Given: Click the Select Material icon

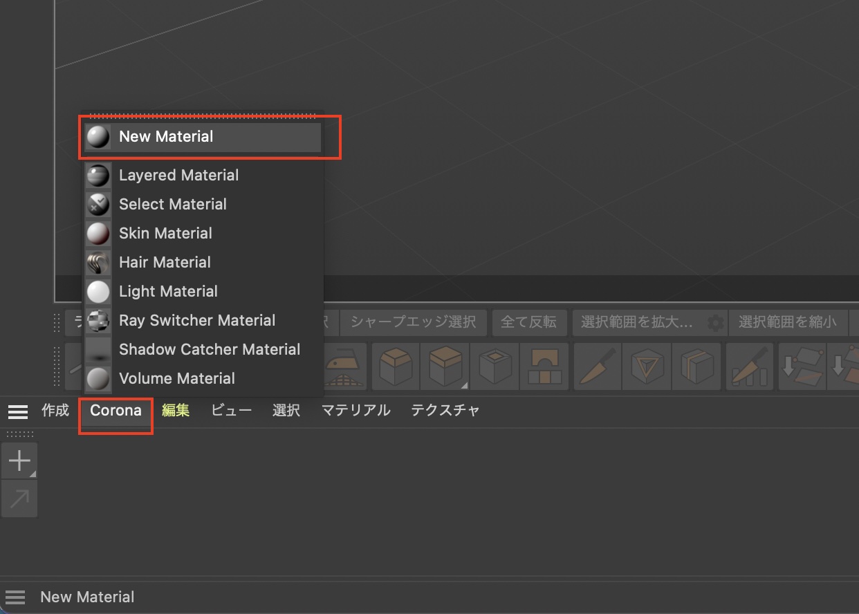Looking at the screenshot, I should pyautogui.click(x=98, y=205).
